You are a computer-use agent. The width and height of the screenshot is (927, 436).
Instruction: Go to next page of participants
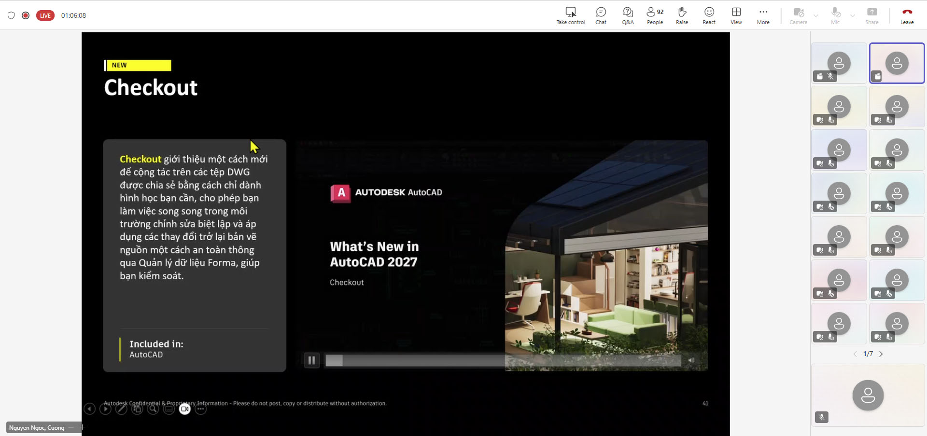tap(881, 354)
